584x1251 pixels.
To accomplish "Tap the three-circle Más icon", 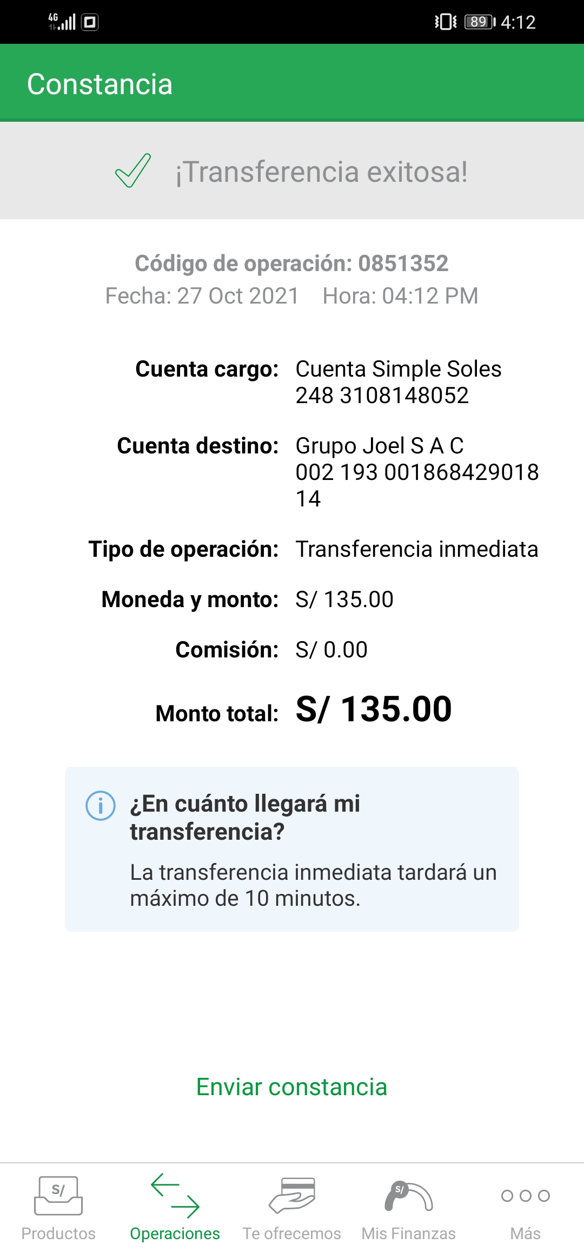I will point(525,1195).
